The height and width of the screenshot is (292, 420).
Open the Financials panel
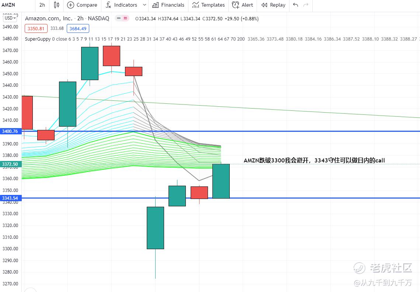168,5
